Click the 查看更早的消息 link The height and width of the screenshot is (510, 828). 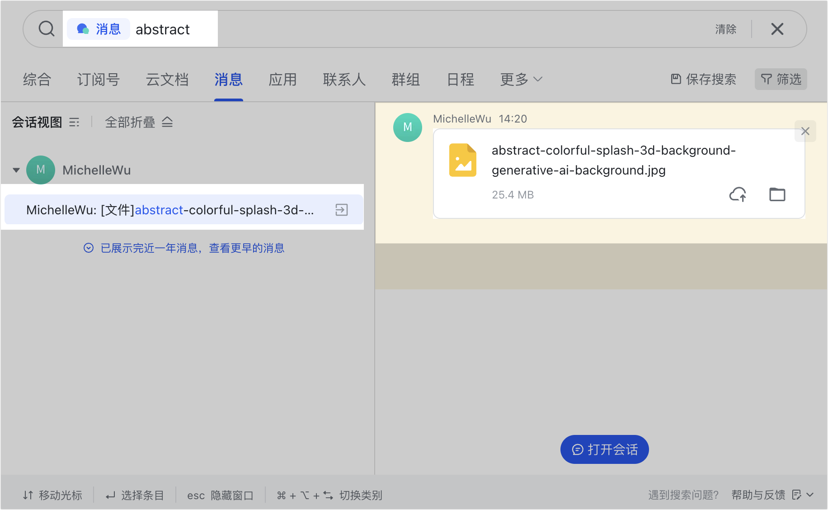(x=247, y=248)
